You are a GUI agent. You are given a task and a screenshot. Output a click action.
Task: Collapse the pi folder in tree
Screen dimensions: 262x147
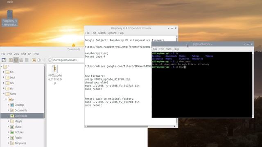point(6,99)
